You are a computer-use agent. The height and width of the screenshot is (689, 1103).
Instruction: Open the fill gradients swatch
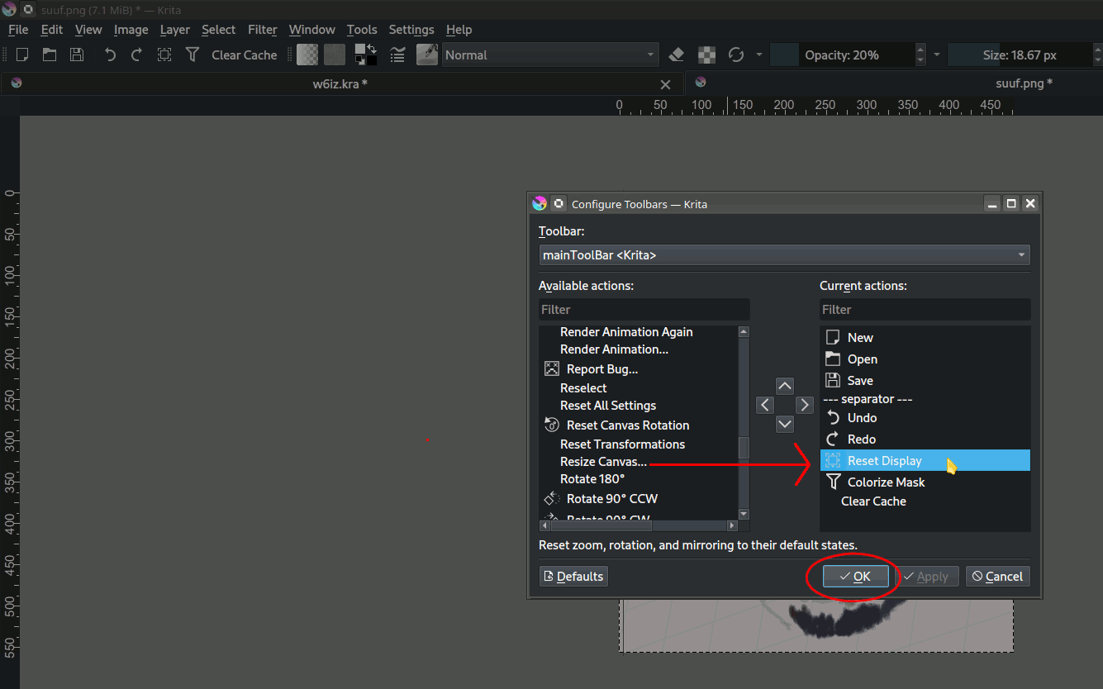308,55
